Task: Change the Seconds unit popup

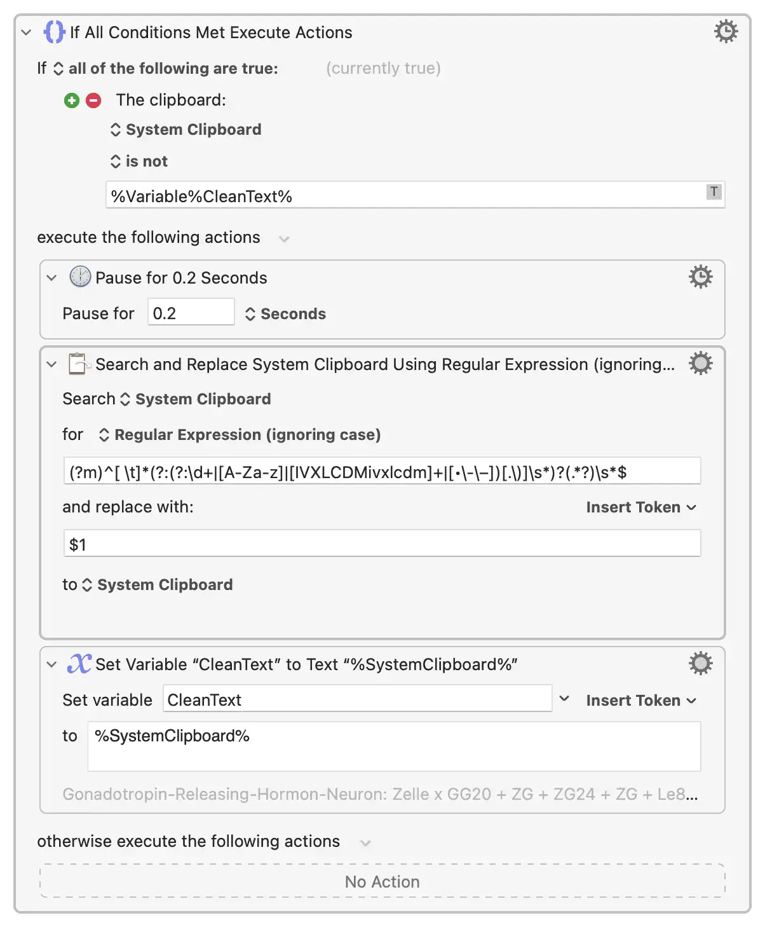Action: pyautogui.click(x=285, y=314)
